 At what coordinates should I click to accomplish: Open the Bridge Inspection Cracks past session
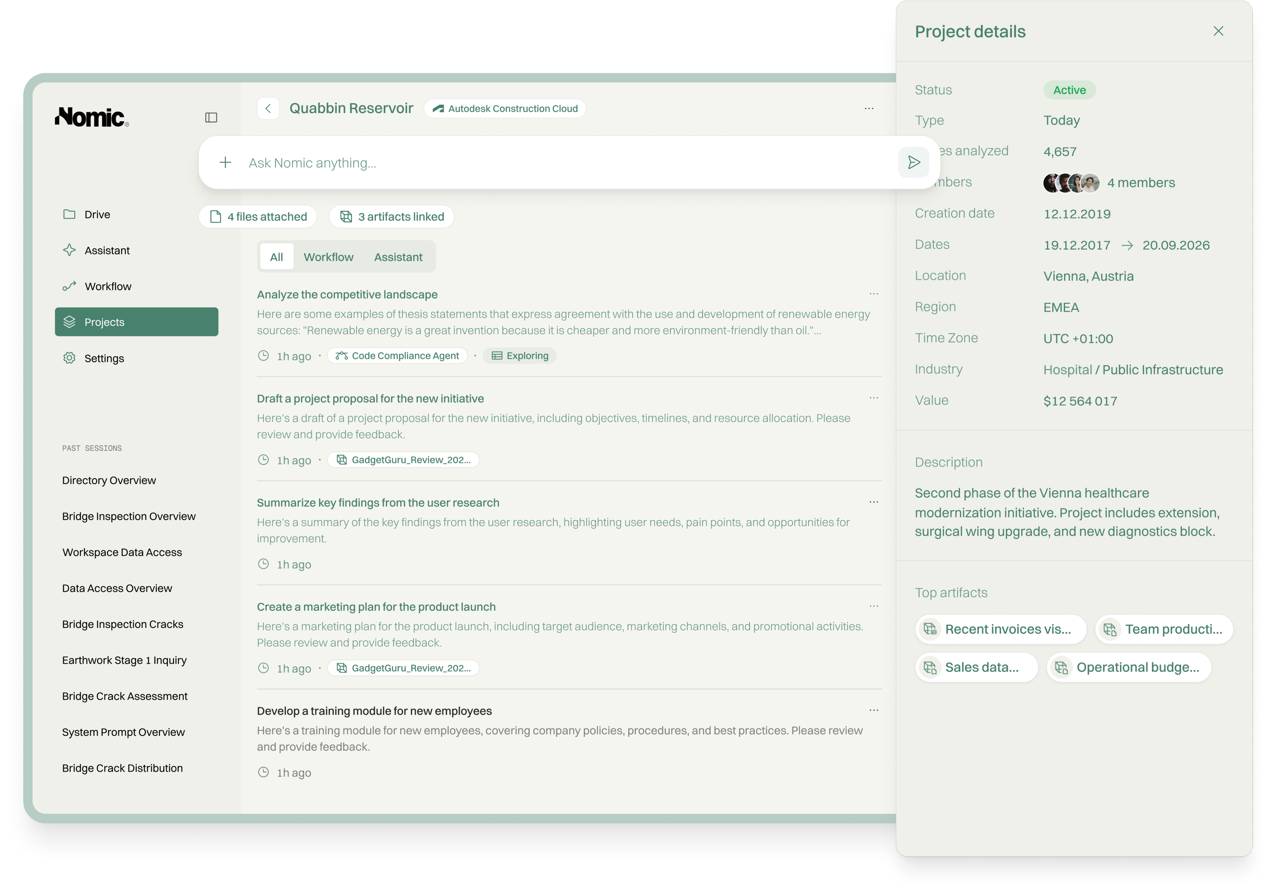(122, 624)
